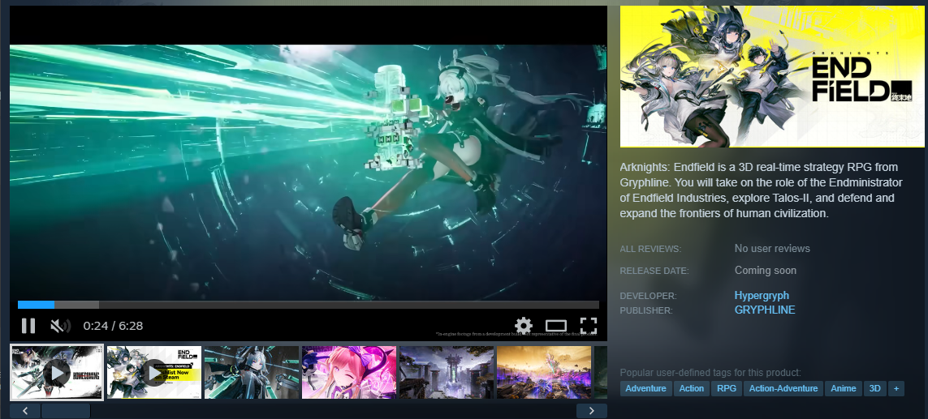The image size is (928, 419).
Task: Unmute the video with the speaker icon
Action: (60, 326)
